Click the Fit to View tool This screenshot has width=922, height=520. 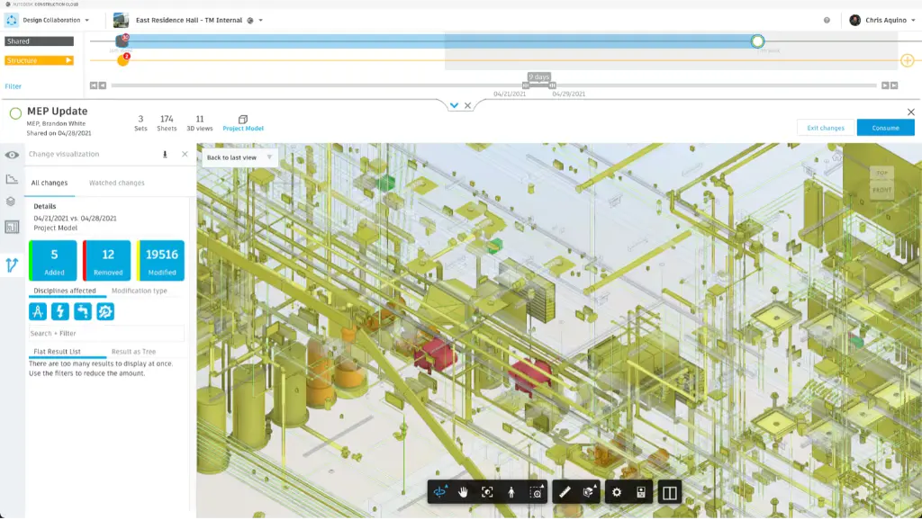point(487,492)
